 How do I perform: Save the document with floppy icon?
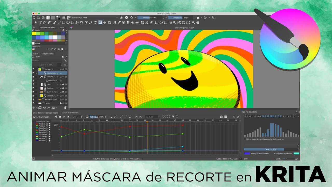[x=43, y=18]
